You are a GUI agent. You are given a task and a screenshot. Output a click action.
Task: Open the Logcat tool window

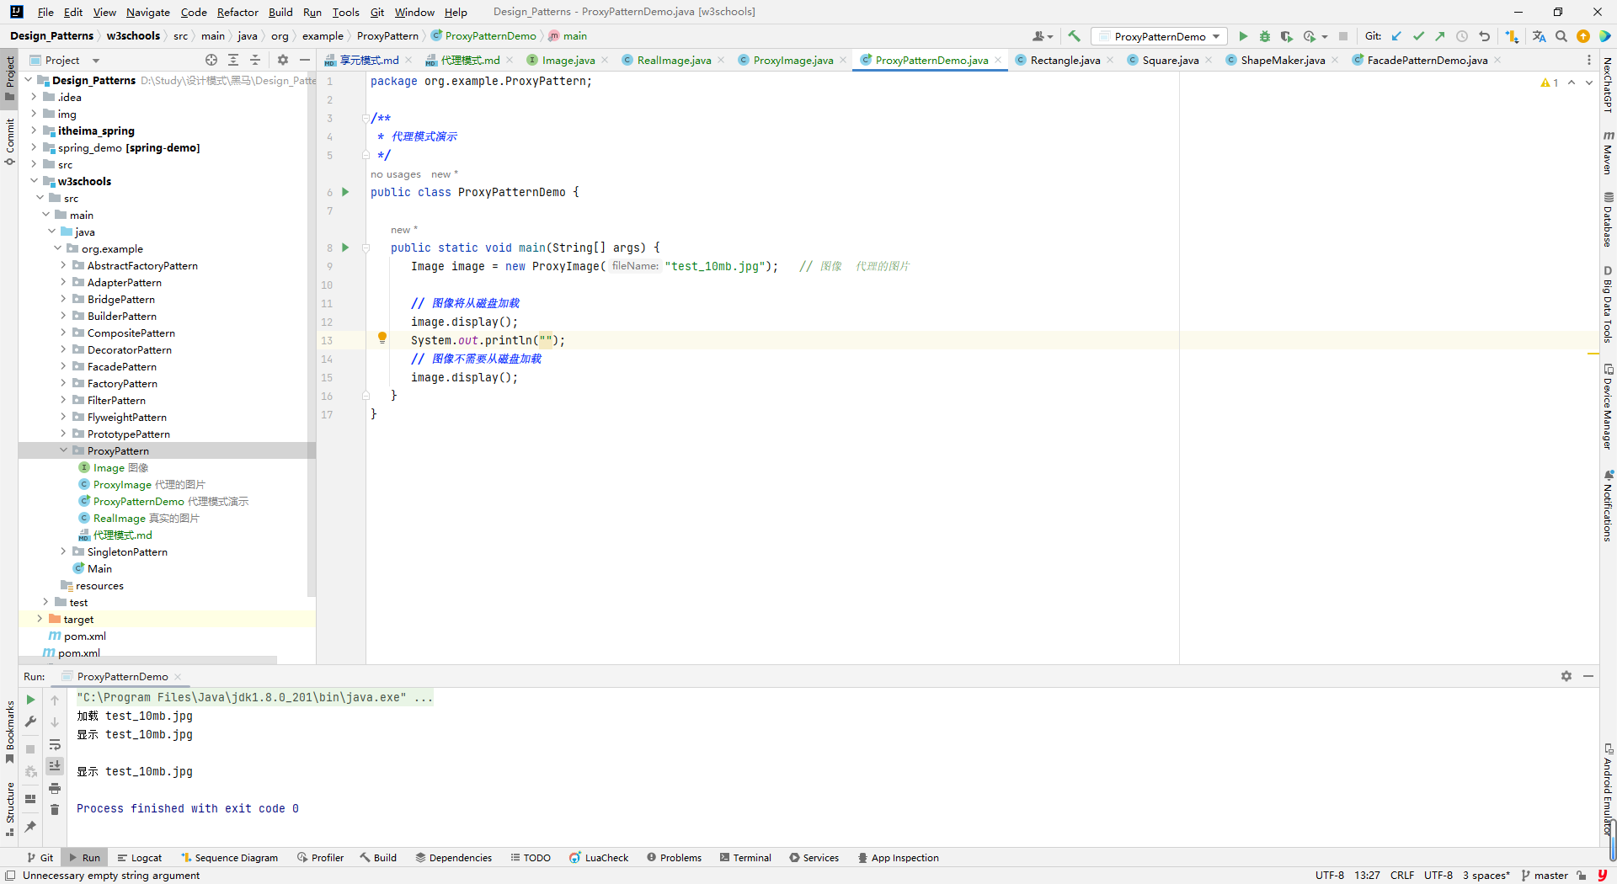139,858
